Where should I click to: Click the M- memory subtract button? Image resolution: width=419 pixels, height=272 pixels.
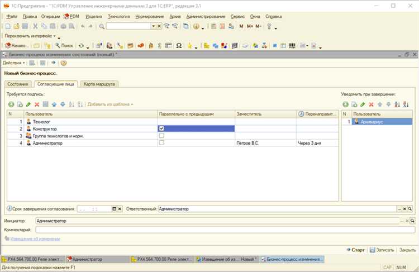point(259,26)
